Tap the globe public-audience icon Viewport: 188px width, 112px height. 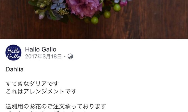(x=70, y=56)
